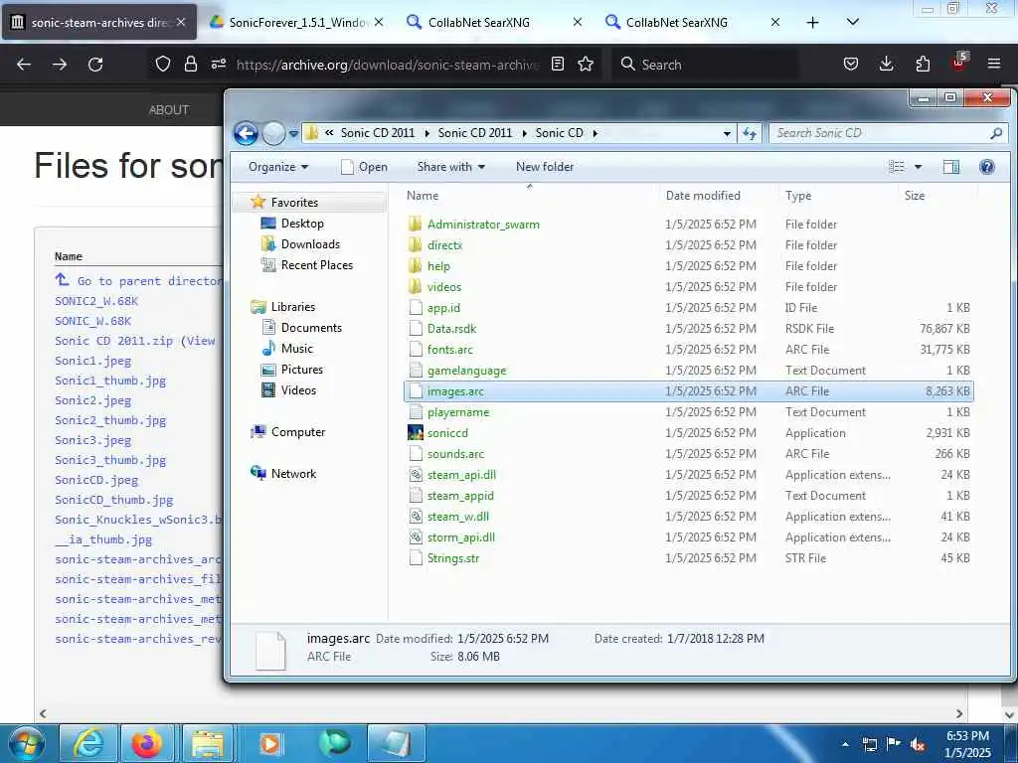The width and height of the screenshot is (1018, 763).
Task: Toggle reader view in Firefox
Action: pos(557,64)
